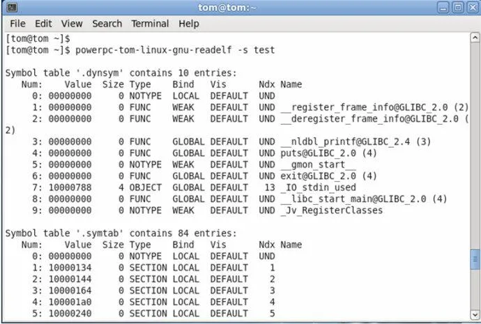Click the '.dynsym' symbol table heading
Viewport: 481px width, 324px height.
pyautogui.click(x=121, y=73)
